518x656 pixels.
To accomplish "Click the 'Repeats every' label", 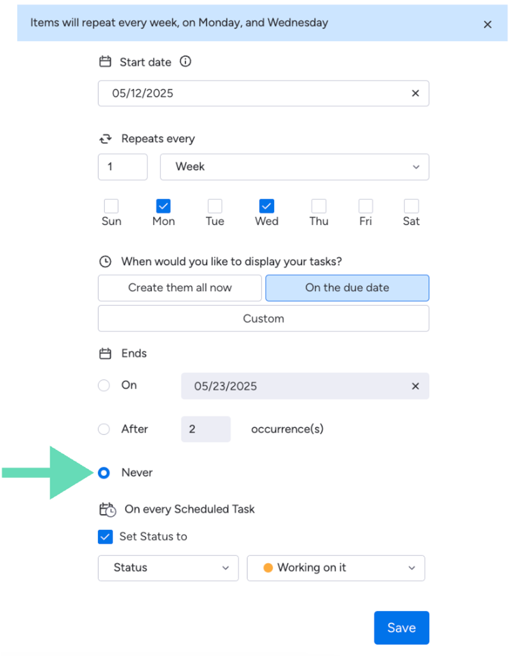I will [x=158, y=139].
